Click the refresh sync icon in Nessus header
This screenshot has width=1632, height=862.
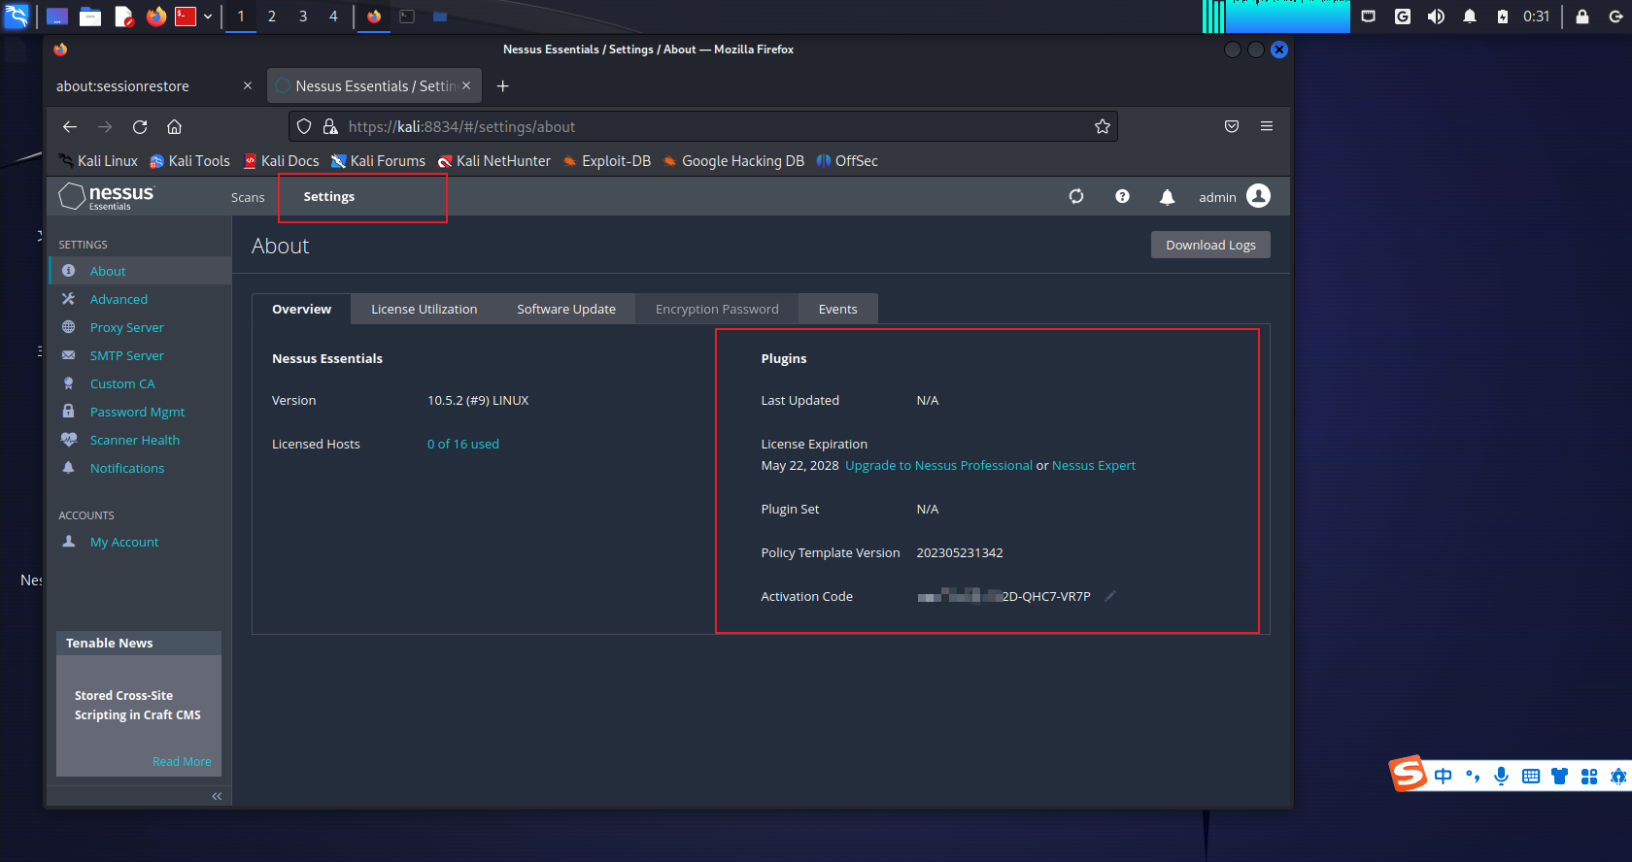[1076, 196]
